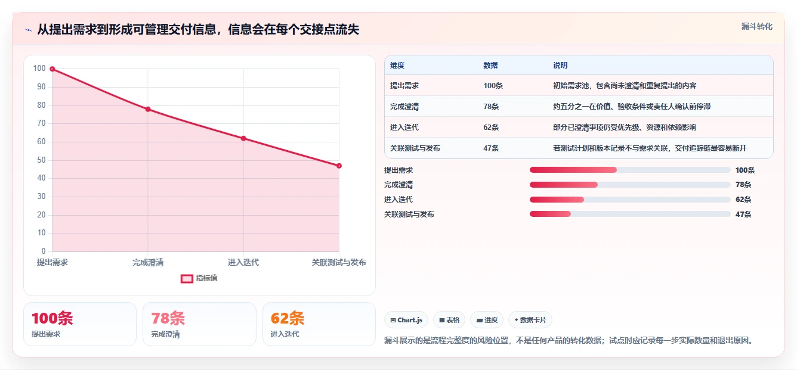The image size is (797, 370).
Task: Select the 进入迭代 table row cell
Action: point(404,128)
